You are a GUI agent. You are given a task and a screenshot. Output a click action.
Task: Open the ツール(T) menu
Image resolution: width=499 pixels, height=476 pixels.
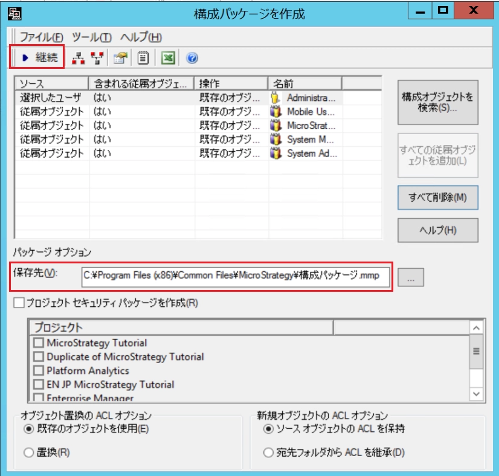[92, 37]
